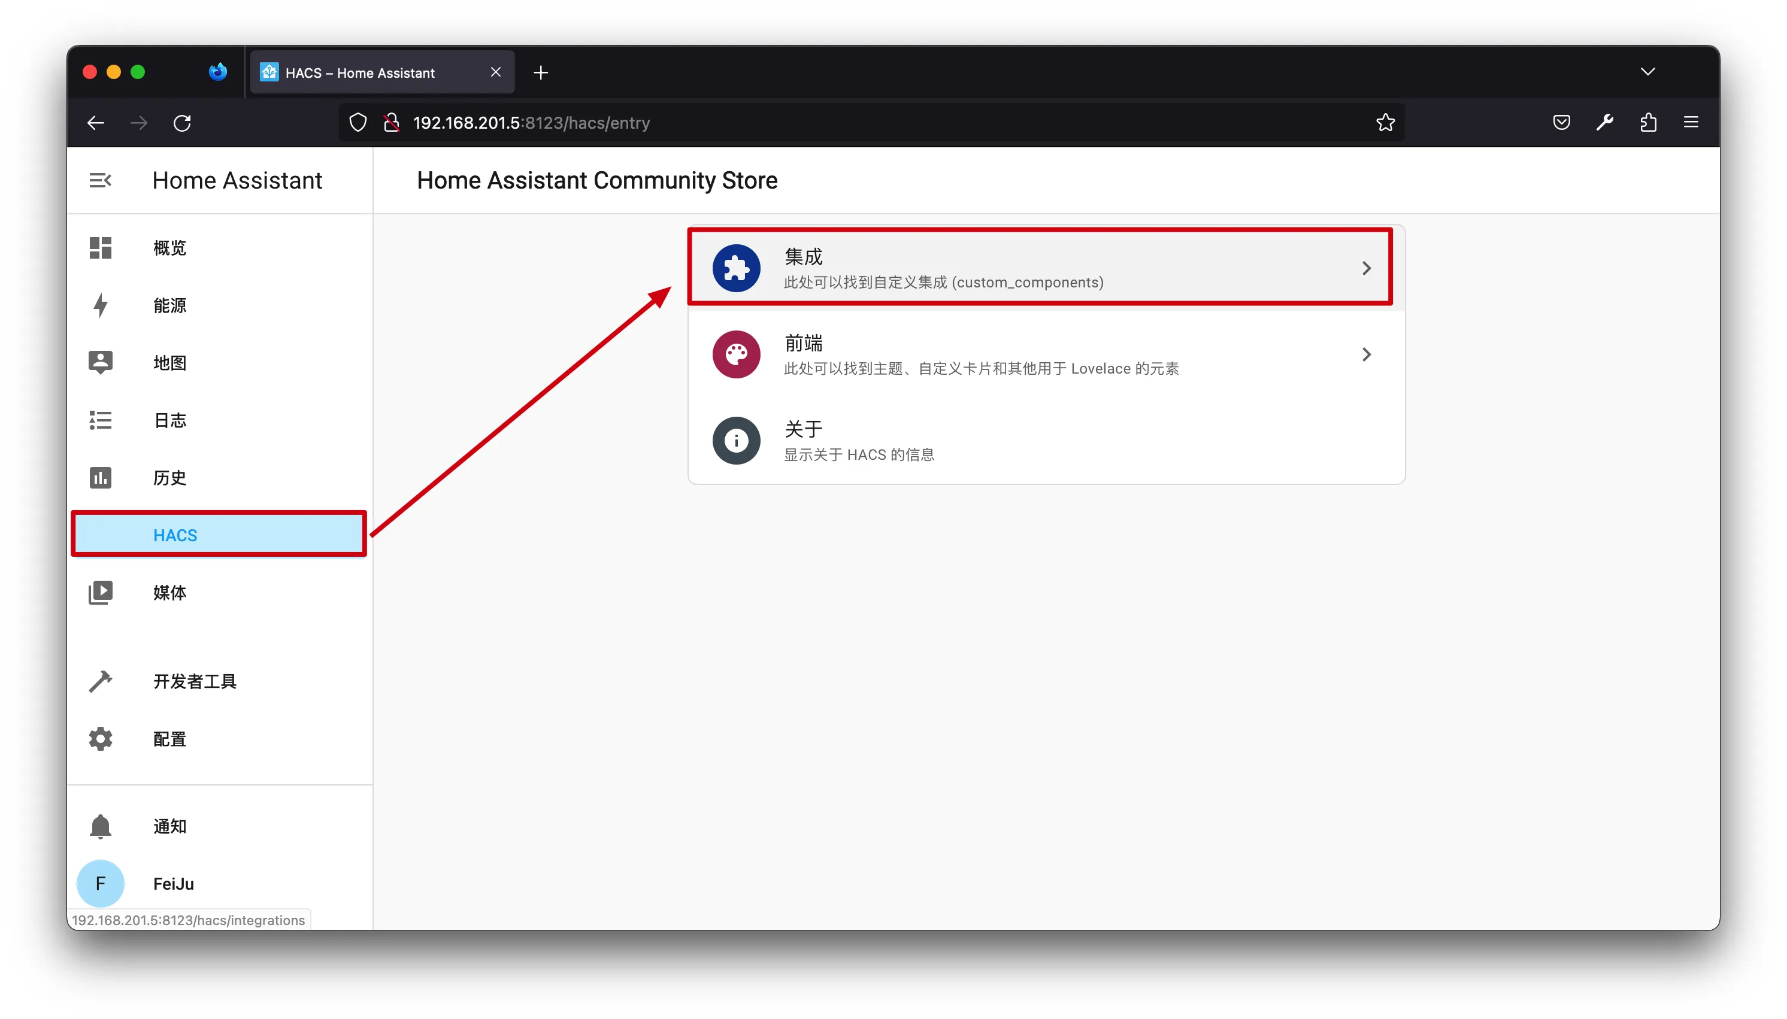Open the 集成 custom components entry
1787x1019 pixels.
tap(1046, 268)
